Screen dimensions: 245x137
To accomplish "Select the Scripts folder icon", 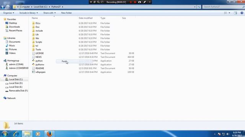I will pyautogui.click(x=33, y=42).
